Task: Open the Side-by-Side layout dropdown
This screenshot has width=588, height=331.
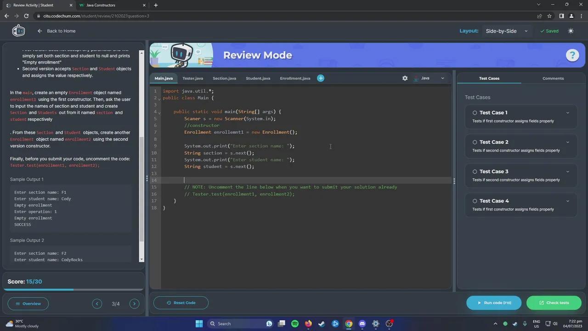Action: [506, 31]
